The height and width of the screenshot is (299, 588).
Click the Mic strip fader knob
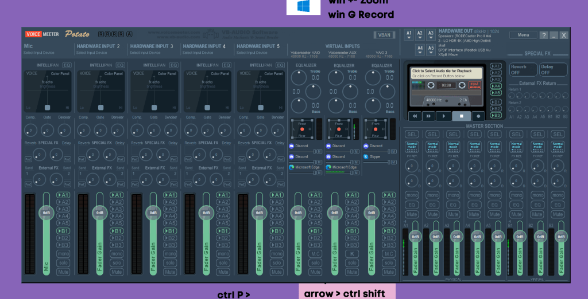coord(46,213)
